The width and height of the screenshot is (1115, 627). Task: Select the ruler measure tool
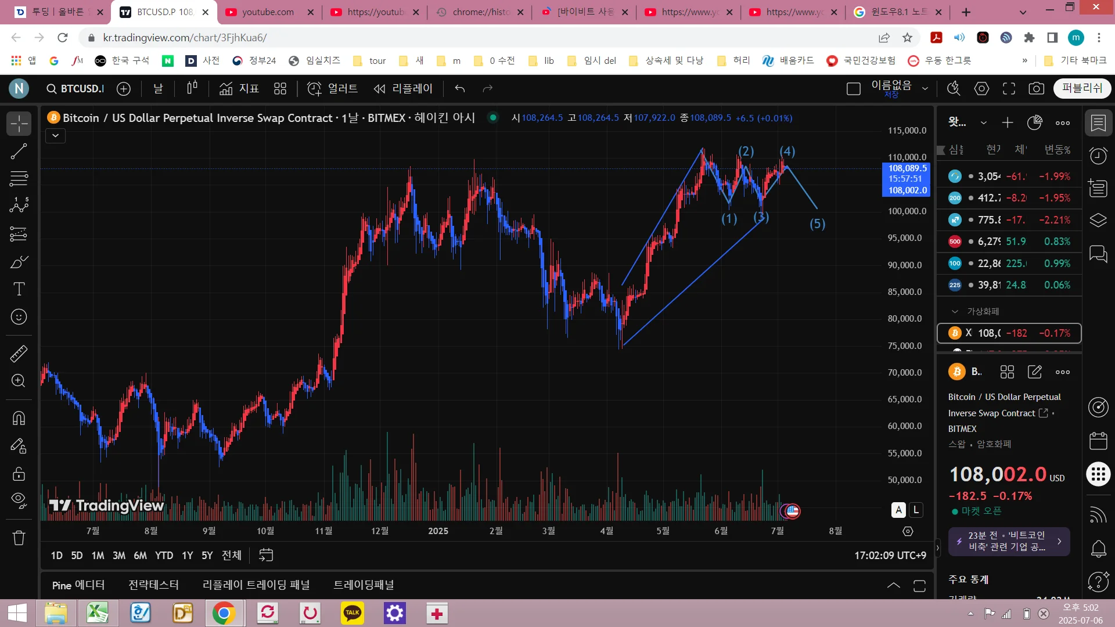coord(19,353)
